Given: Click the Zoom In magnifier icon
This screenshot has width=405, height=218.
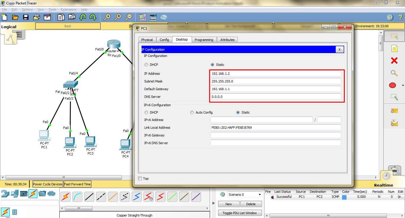Looking at the screenshot, I should (x=107, y=17).
